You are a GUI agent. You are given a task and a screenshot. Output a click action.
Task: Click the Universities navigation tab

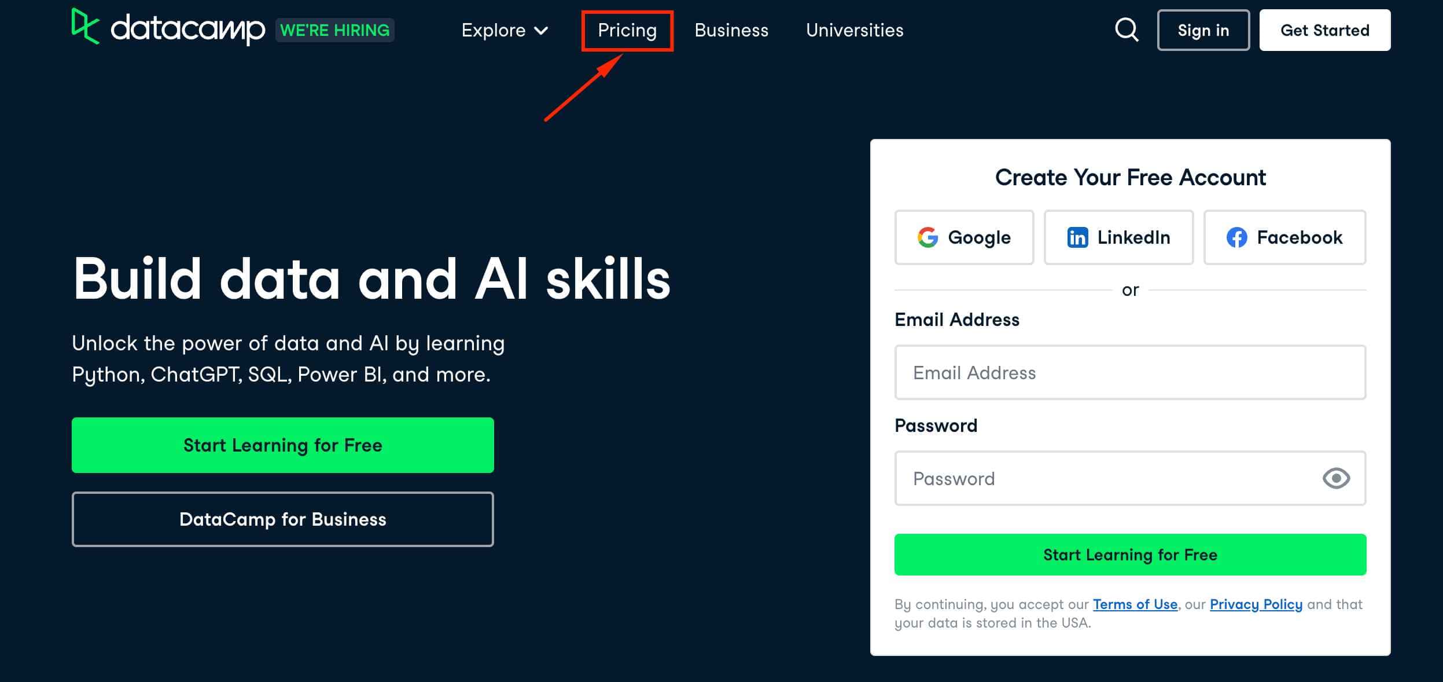coord(854,30)
